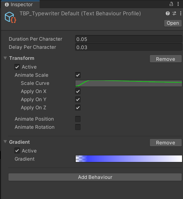Screen dimensions: 183x199
Task: Click the Duration Per Character label
Action: point(35,39)
